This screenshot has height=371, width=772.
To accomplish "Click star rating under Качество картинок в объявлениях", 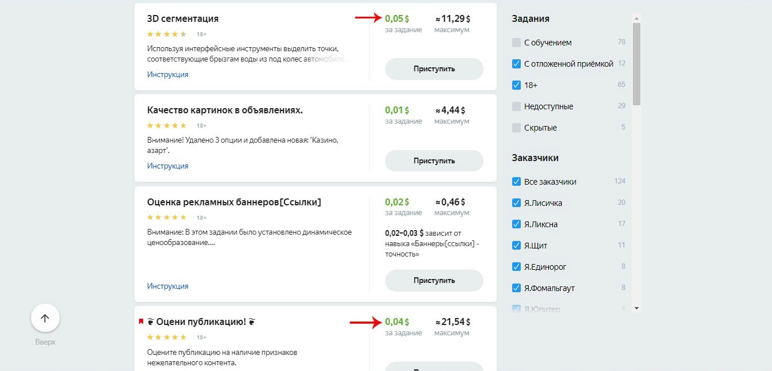I will [x=167, y=125].
